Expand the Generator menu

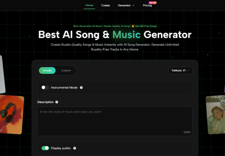coord(126,5)
